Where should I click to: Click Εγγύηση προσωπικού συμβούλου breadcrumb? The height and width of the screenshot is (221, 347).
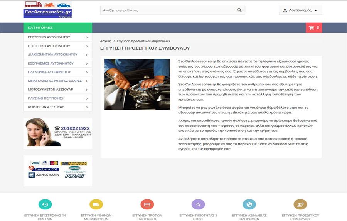143,41
